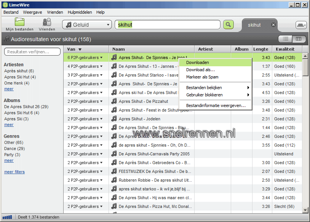Viewport: 310px width, 222px height.
Task: Filter by album De Apres Skihut 26 (29)
Action: (26, 107)
